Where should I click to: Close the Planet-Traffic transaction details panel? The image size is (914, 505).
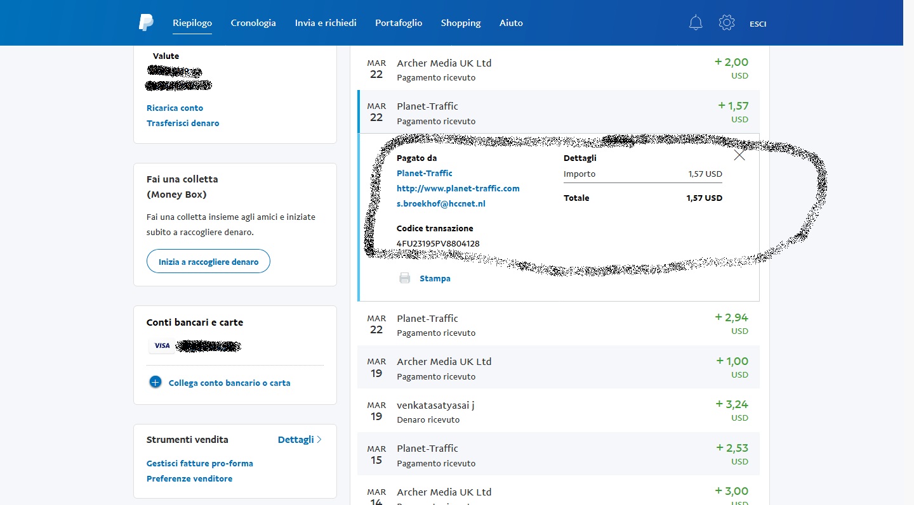click(739, 155)
